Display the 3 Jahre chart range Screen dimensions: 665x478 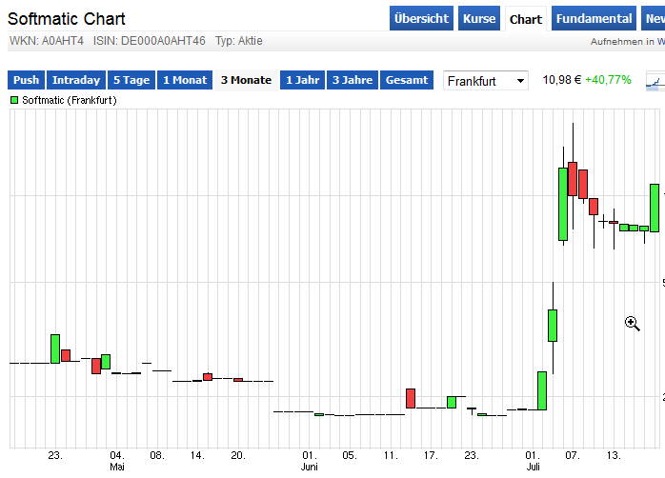tap(353, 81)
